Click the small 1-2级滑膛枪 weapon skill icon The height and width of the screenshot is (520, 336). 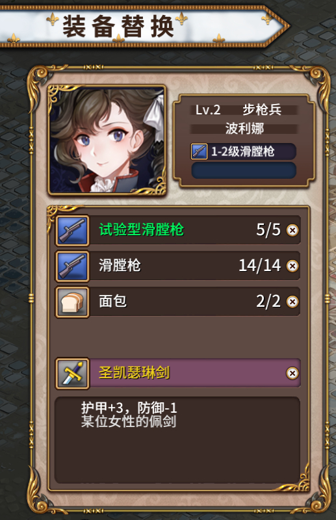coord(199,151)
